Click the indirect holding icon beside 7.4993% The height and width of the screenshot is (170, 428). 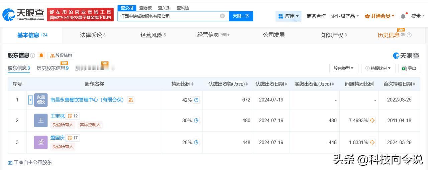pos(372,121)
